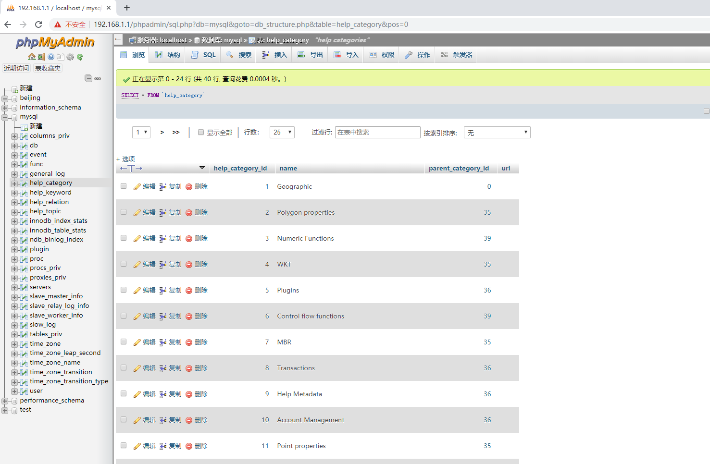Click the pencil edit icon for Geographic row

pos(137,187)
